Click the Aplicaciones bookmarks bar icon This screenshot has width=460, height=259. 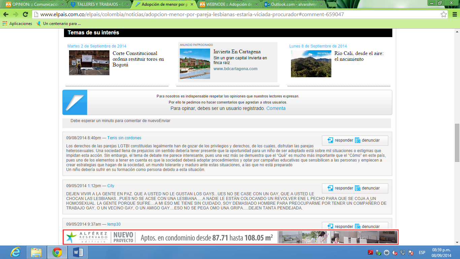click(x=5, y=24)
